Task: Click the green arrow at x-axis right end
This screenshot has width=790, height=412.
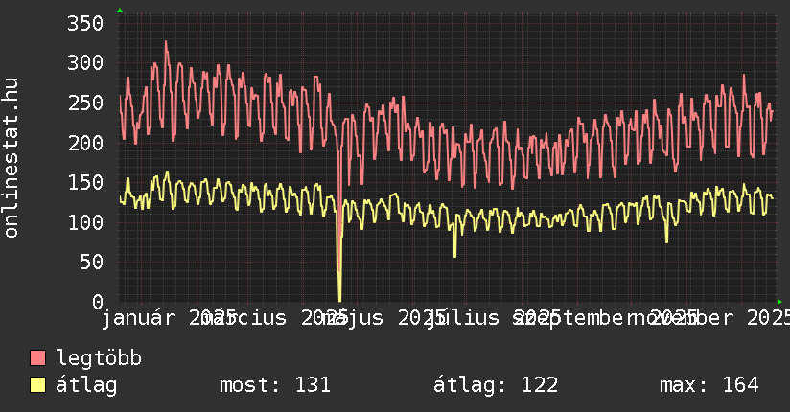Action: coord(779,302)
